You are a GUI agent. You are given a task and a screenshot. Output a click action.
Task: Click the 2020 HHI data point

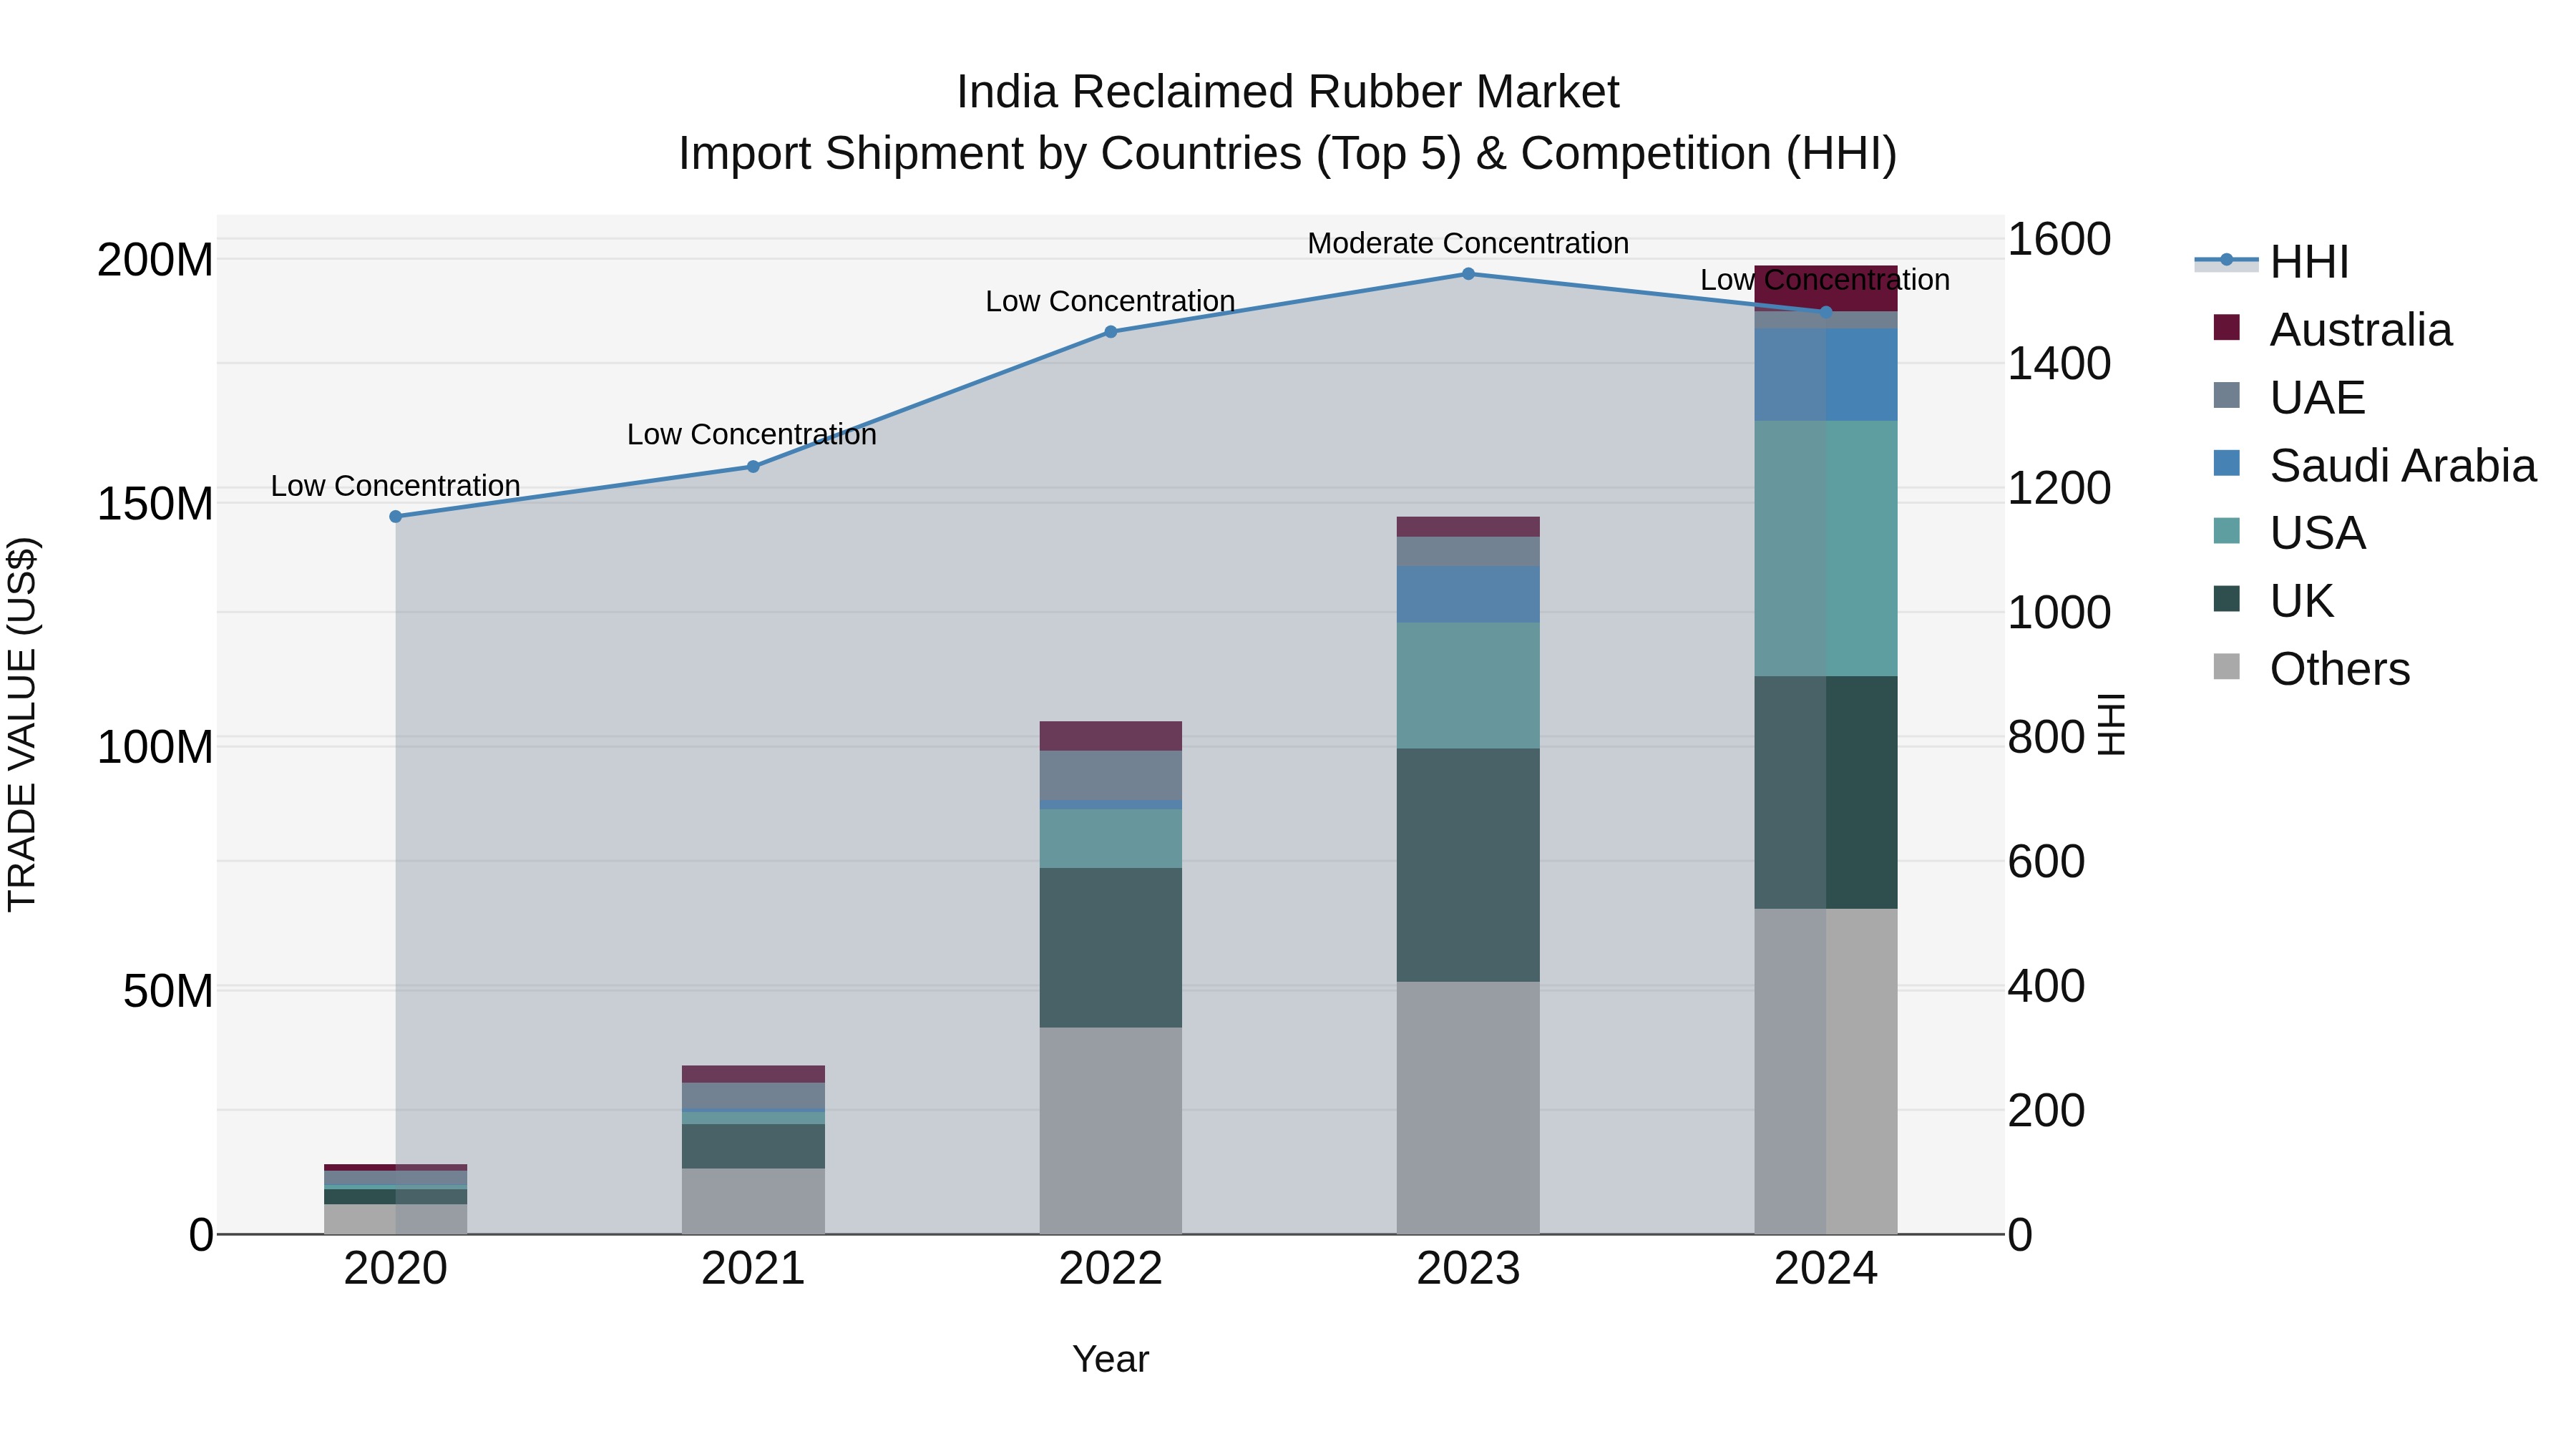click(396, 517)
